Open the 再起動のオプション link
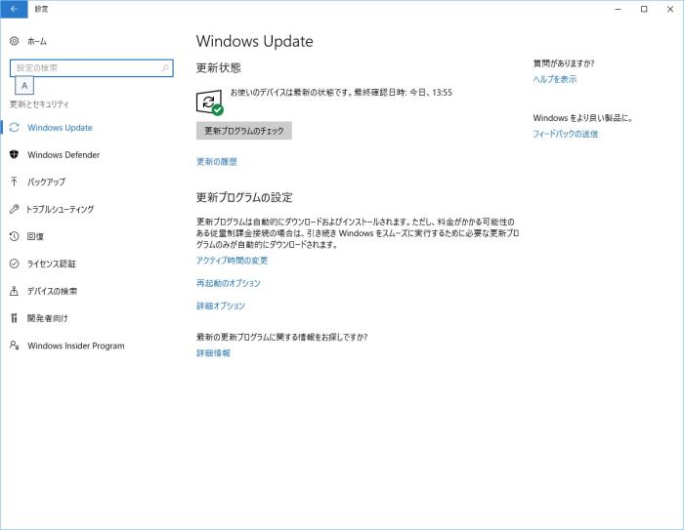 229,283
